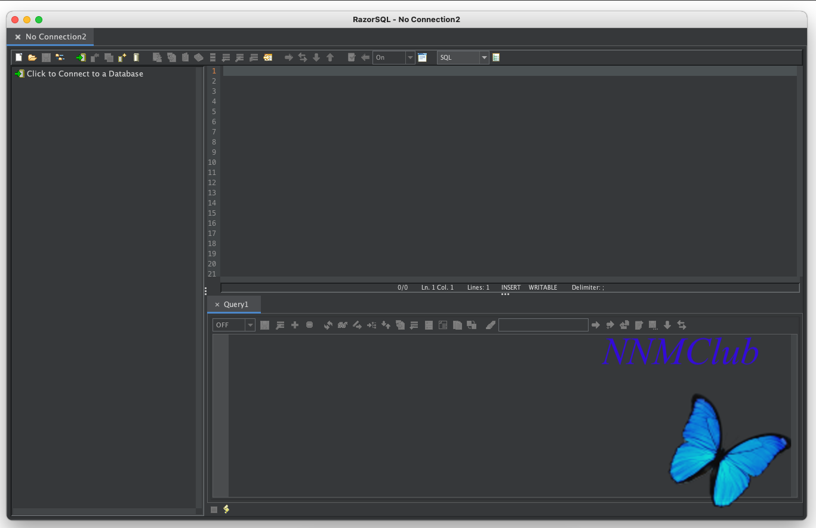Click the two-way arrows at results toolbar end

tap(682, 325)
